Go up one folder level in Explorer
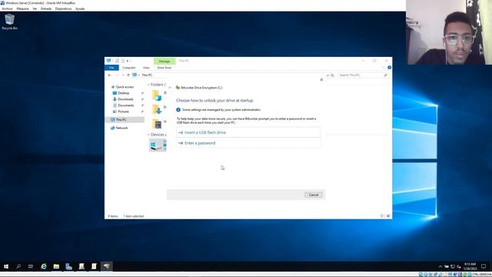This screenshot has width=492, height=277. [128, 75]
